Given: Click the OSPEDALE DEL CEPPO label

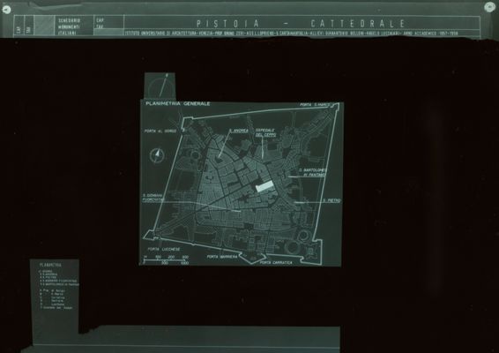Looking at the screenshot, I should point(265,132).
